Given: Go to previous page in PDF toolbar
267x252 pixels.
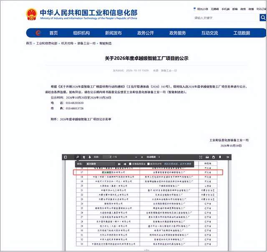Looking at the screenshot, I should point(84,157).
